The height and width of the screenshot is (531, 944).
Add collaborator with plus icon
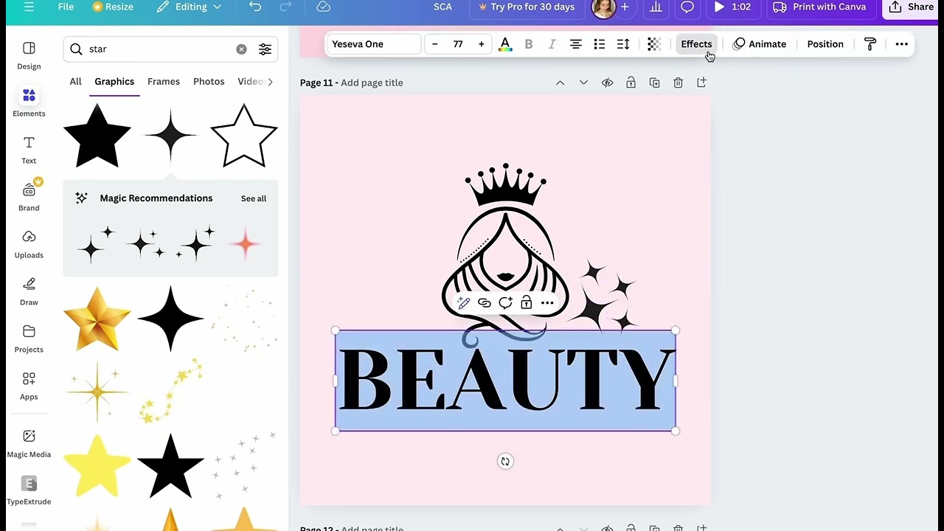pyautogui.click(x=625, y=7)
